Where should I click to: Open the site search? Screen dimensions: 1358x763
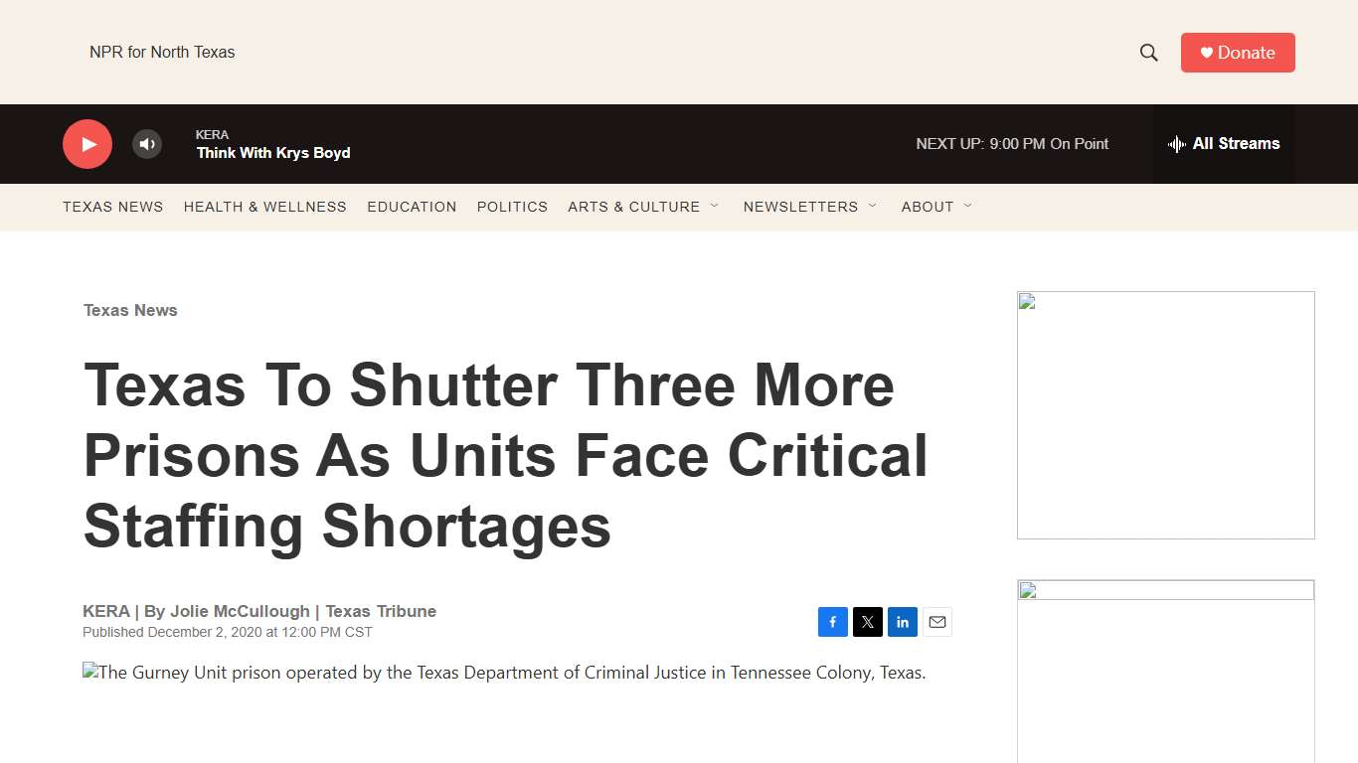[1148, 52]
